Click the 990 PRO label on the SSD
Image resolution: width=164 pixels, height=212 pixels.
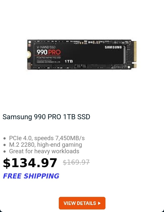tap(49, 52)
